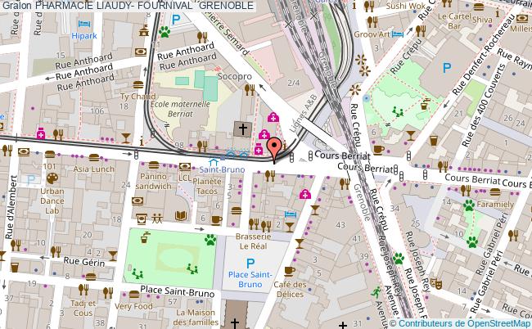Select the Café des Délices cup icon
Screen dimensions: 532x329
coord(290,271)
